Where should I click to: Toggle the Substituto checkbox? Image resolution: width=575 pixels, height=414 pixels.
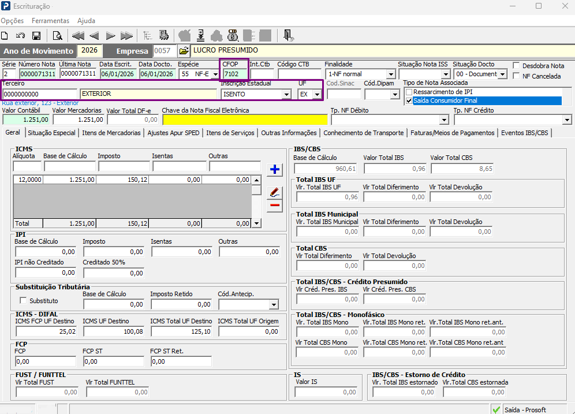point(23,300)
